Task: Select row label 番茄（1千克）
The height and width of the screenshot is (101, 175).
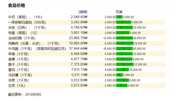Action: pos(18,70)
